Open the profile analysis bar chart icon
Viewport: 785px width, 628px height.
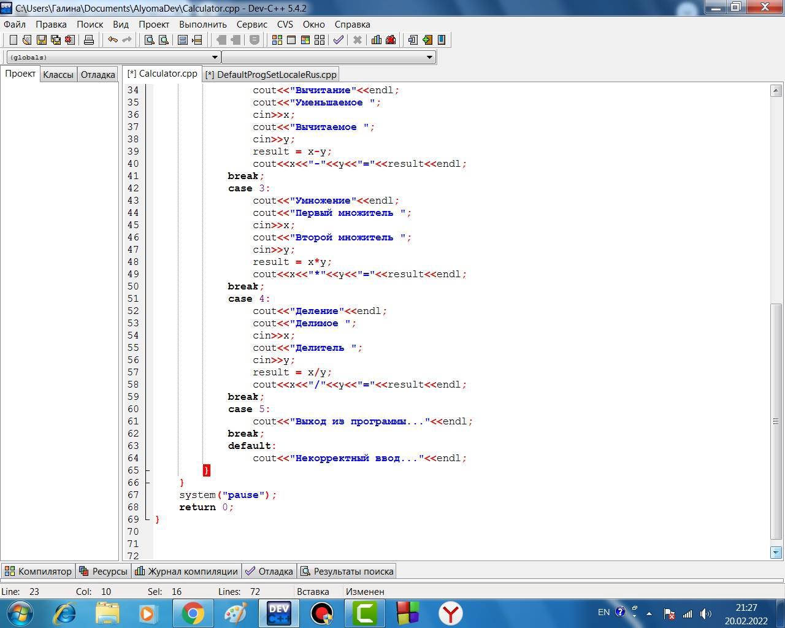point(376,40)
